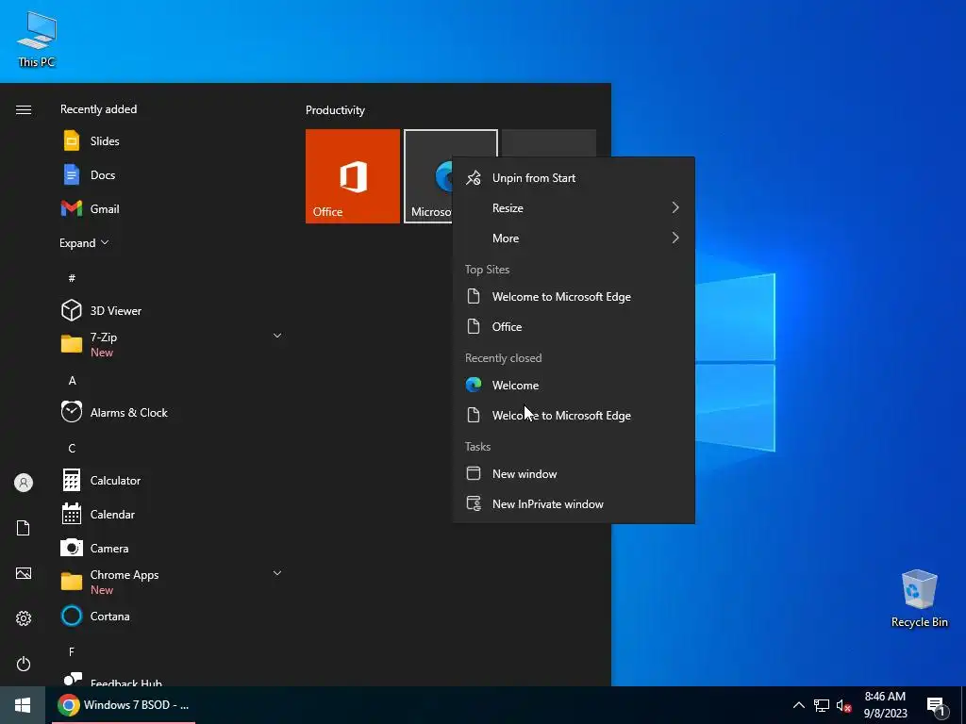Click the Productivity group title
Viewport: 966px width, 724px height.
tap(335, 110)
